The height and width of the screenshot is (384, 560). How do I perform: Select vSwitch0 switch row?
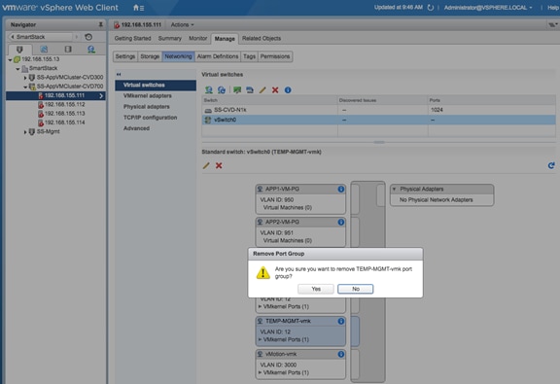pos(378,120)
